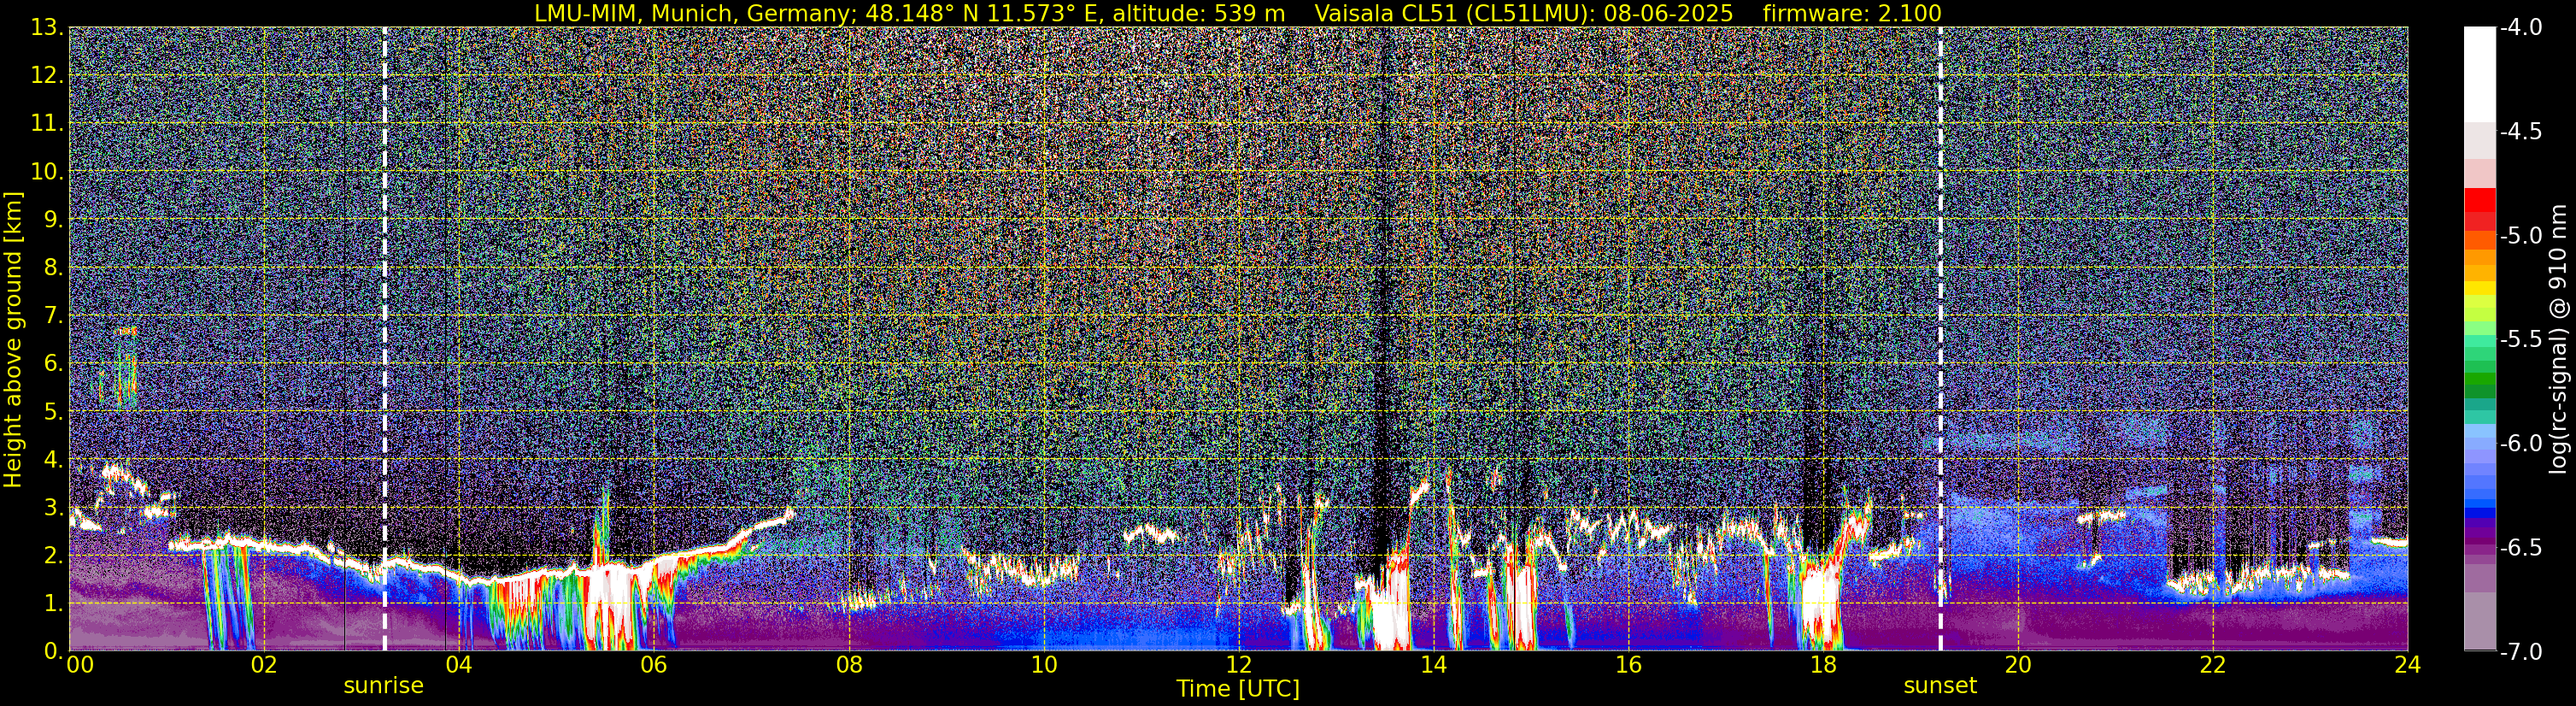Click the '06' time axis tick label

tap(653, 665)
